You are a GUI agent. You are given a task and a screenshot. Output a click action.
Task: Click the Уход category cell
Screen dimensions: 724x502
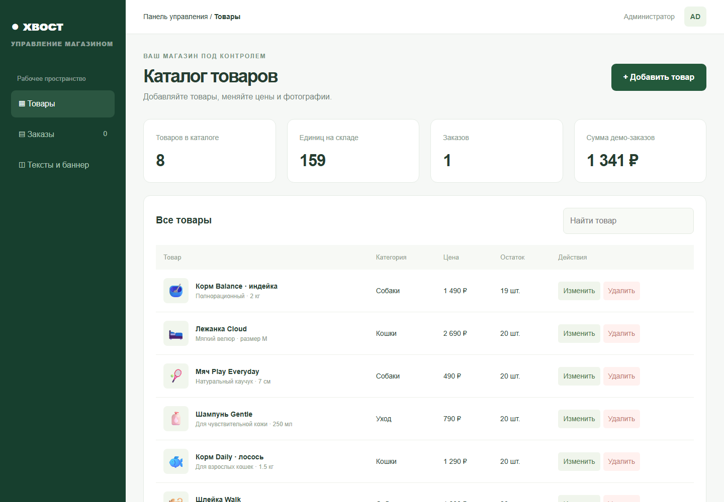click(384, 419)
